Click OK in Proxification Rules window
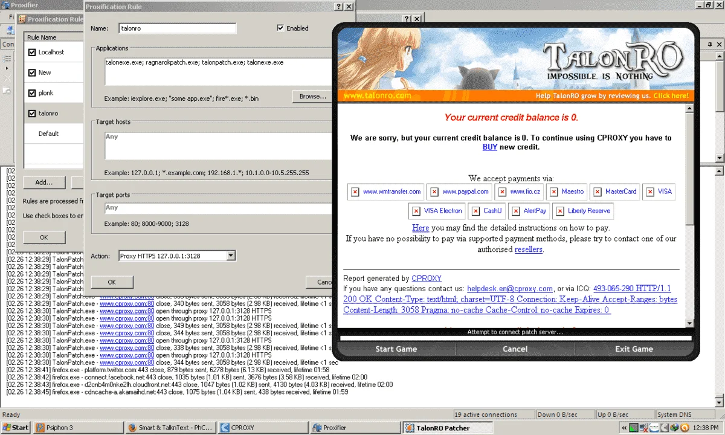This screenshot has width=725, height=435. tap(43, 237)
